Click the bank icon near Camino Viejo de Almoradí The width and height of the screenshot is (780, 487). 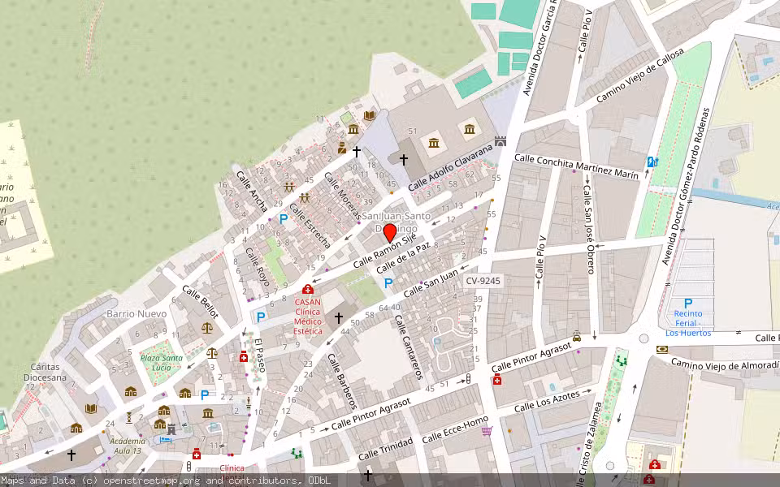tap(662, 348)
